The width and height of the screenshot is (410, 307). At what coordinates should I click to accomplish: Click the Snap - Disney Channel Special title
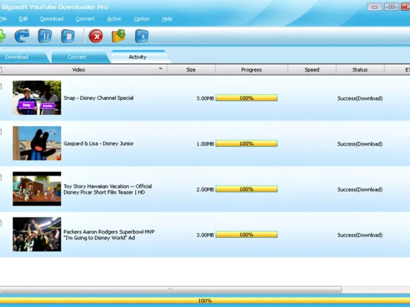coord(98,98)
